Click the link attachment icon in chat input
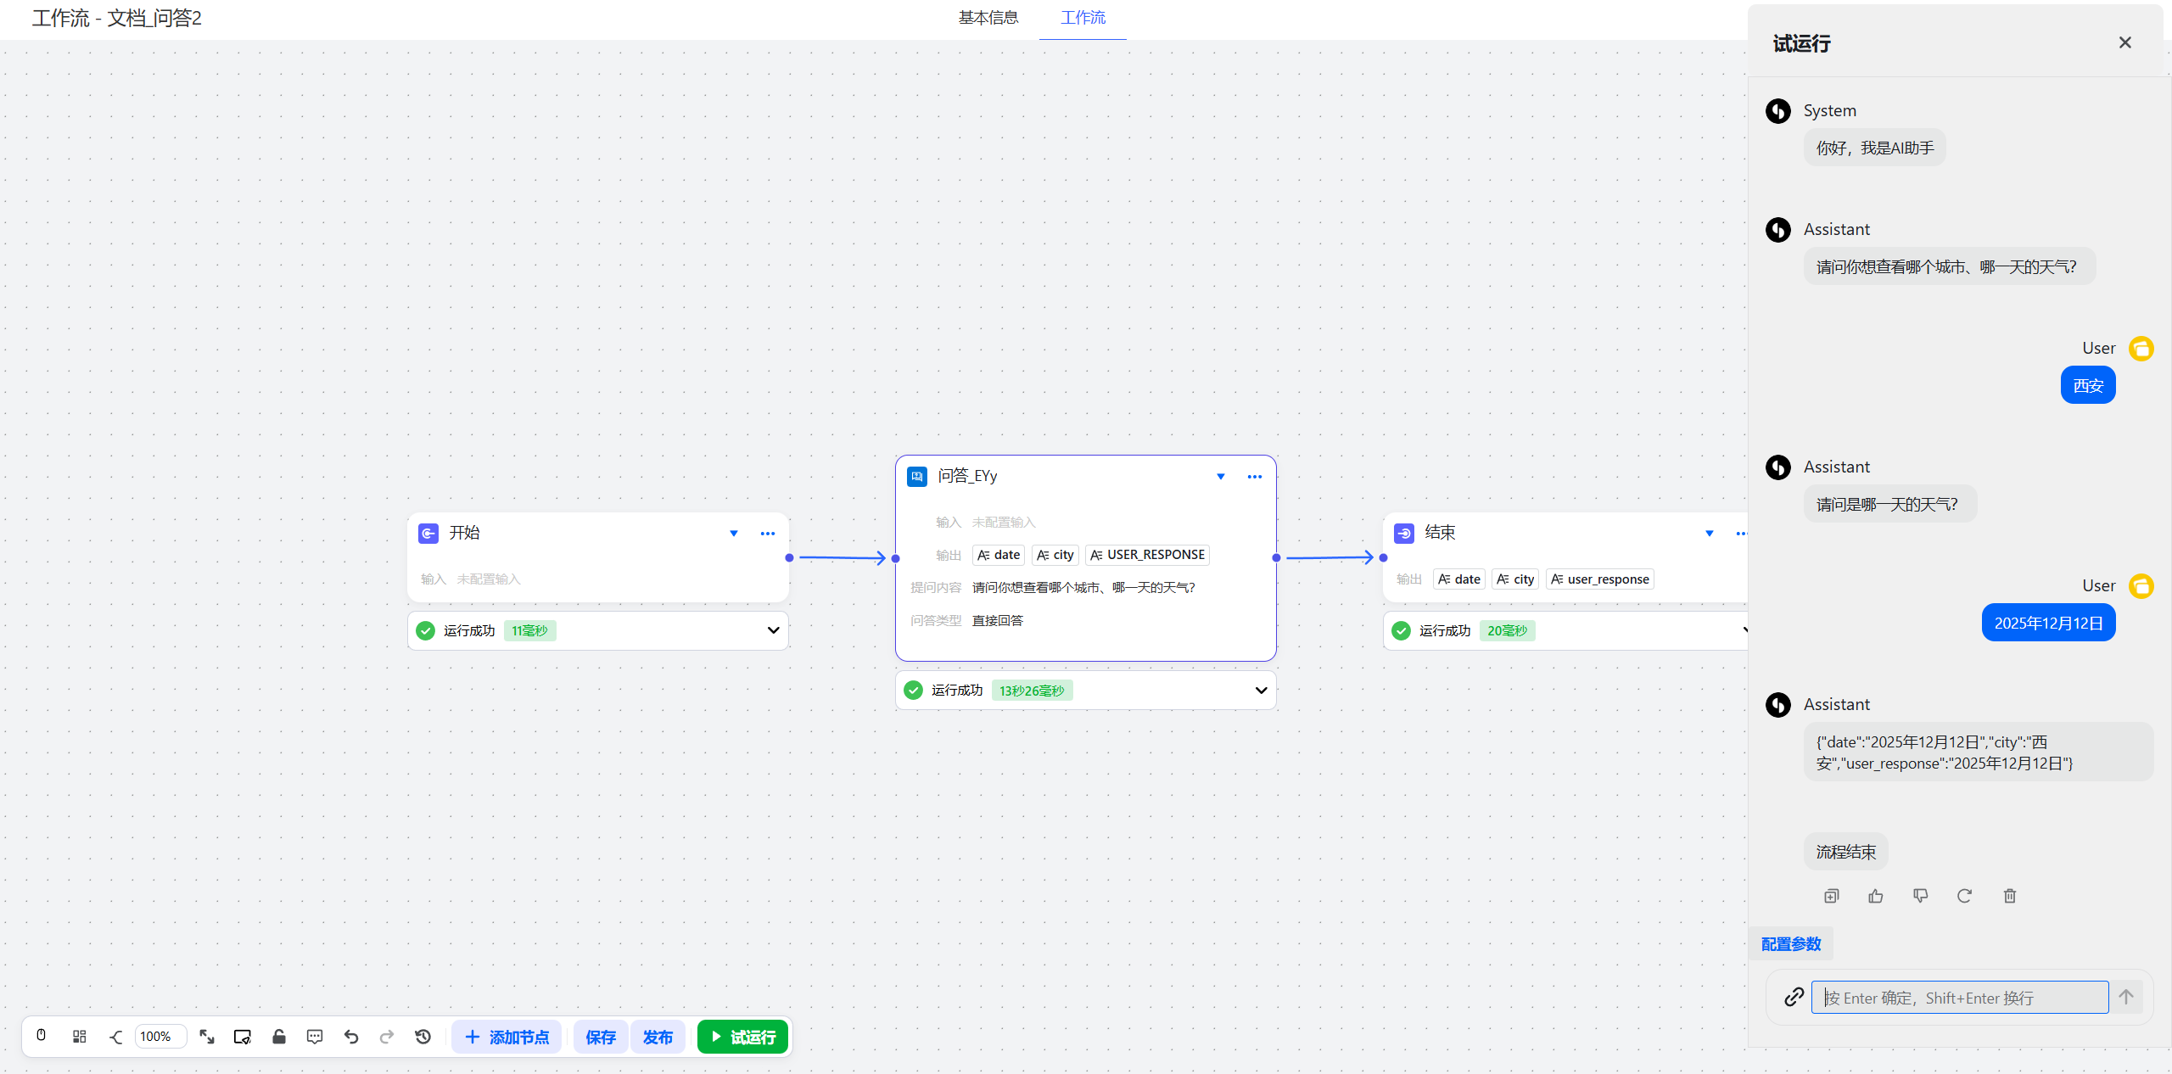 coord(1794,997)
